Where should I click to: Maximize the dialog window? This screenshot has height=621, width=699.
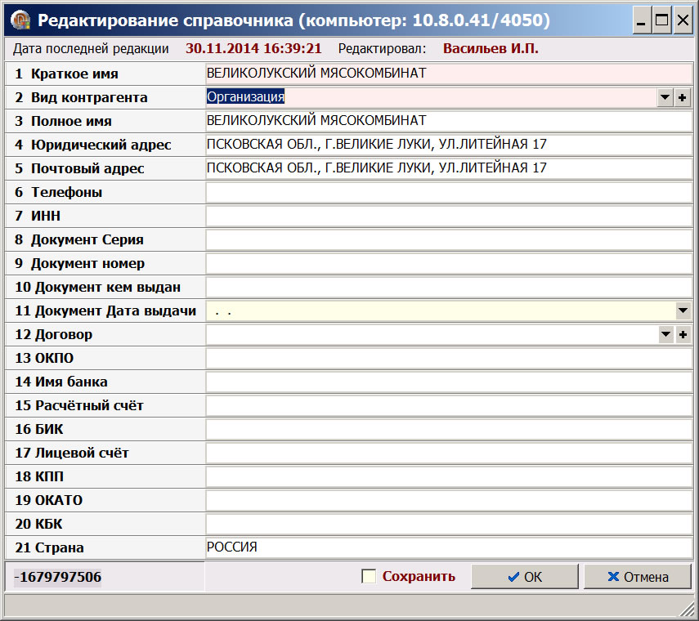tap(662, 19)
